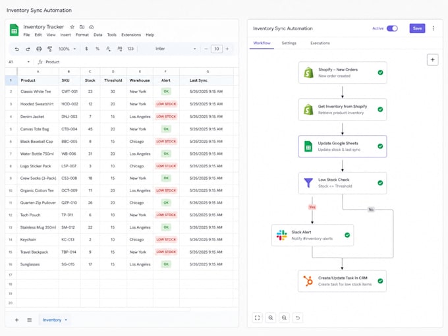This screenshot has width=448, height=336.
Task: Click the formula bar showing Product
Action: pyautogui.click(x=137, y=62)
